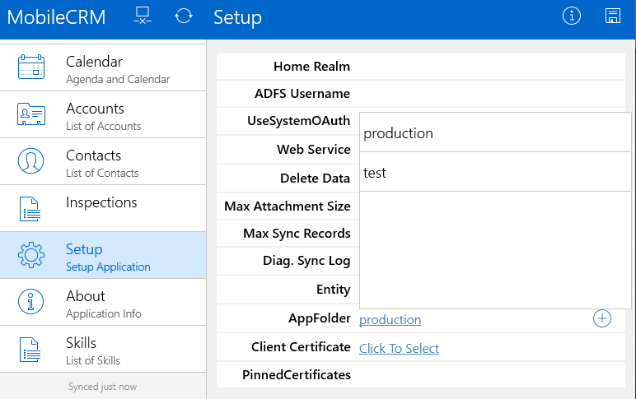This screenshot has width=636, height=399.
Task: Click the 'Client Certificate' label
Action: pos(301,346)
